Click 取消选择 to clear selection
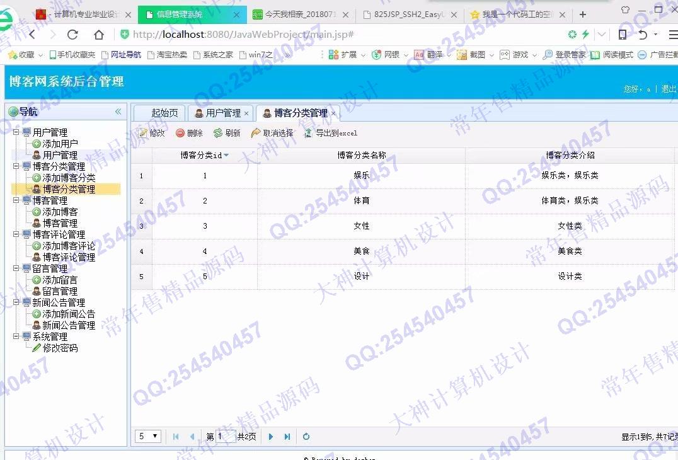 tap(272, 133)
